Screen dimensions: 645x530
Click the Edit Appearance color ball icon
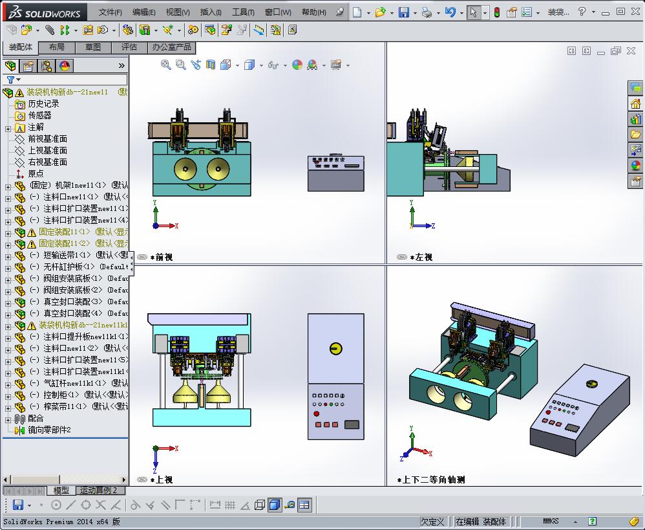coord(297,65)
